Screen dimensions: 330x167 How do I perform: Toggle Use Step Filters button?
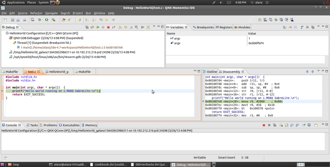pos(148,27)
